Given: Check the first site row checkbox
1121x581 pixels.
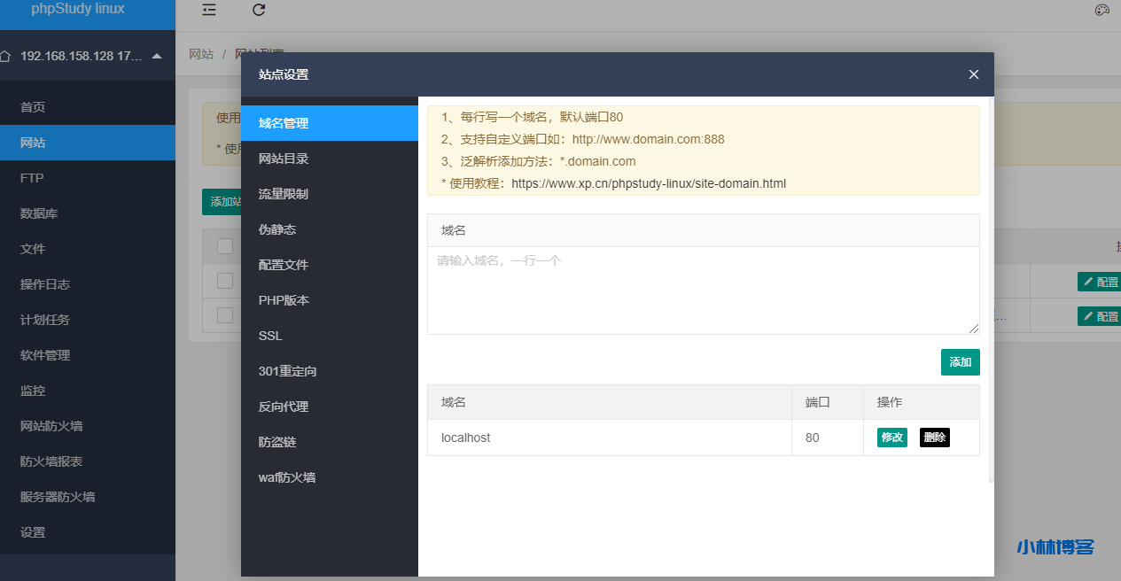Looking at the screenshot, I should [x=224, y=282].
